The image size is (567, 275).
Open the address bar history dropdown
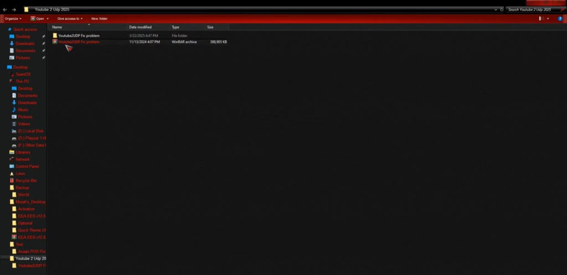click(496, 10)
